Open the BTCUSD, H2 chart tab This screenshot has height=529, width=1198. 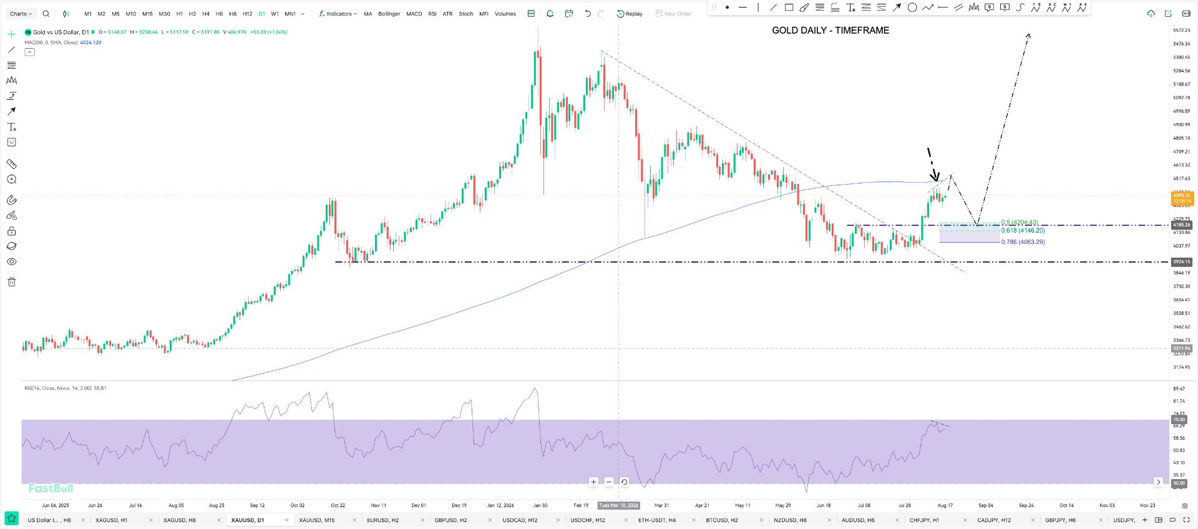(x=722, y=520)
